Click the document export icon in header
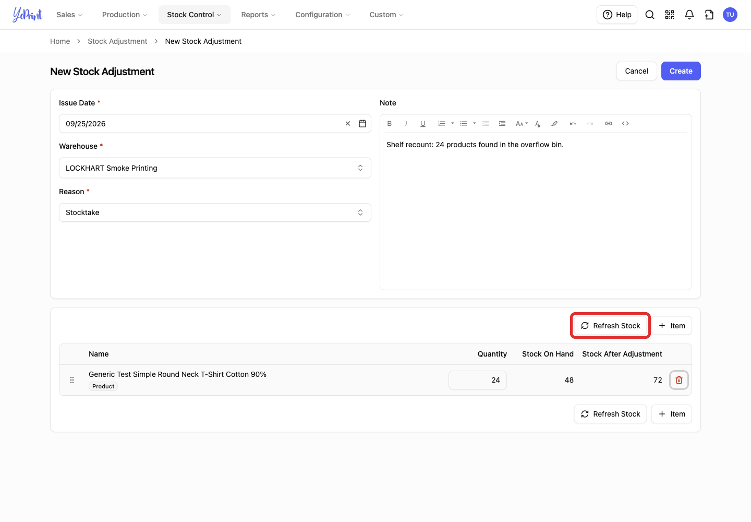 pos(709,15)
